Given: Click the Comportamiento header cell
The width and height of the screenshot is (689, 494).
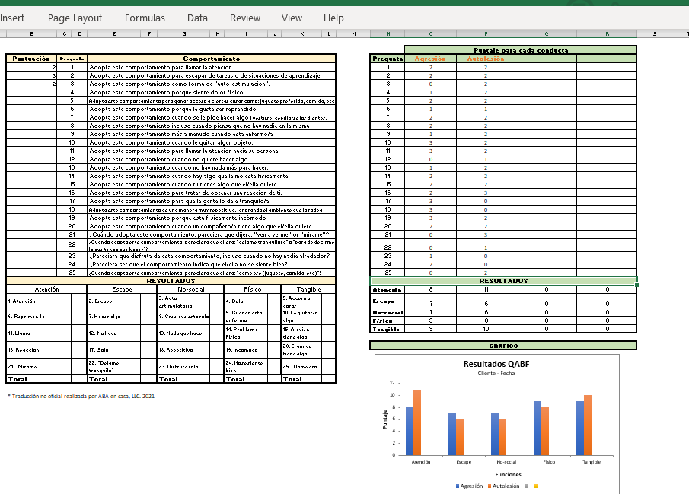Looking at the screenshot, I should [x=211, y=59].
